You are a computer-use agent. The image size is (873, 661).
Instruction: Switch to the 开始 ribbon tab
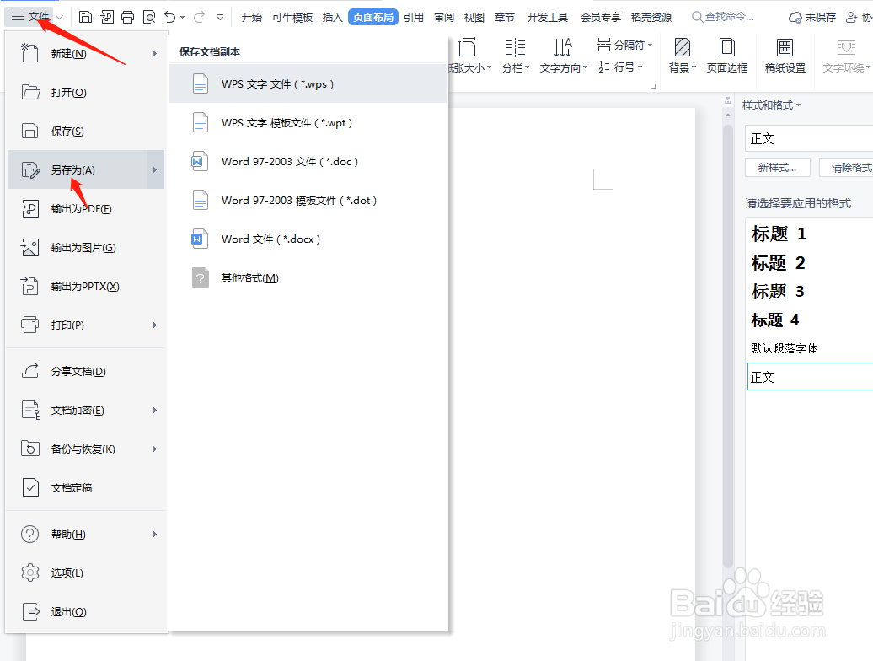(252, 17)
